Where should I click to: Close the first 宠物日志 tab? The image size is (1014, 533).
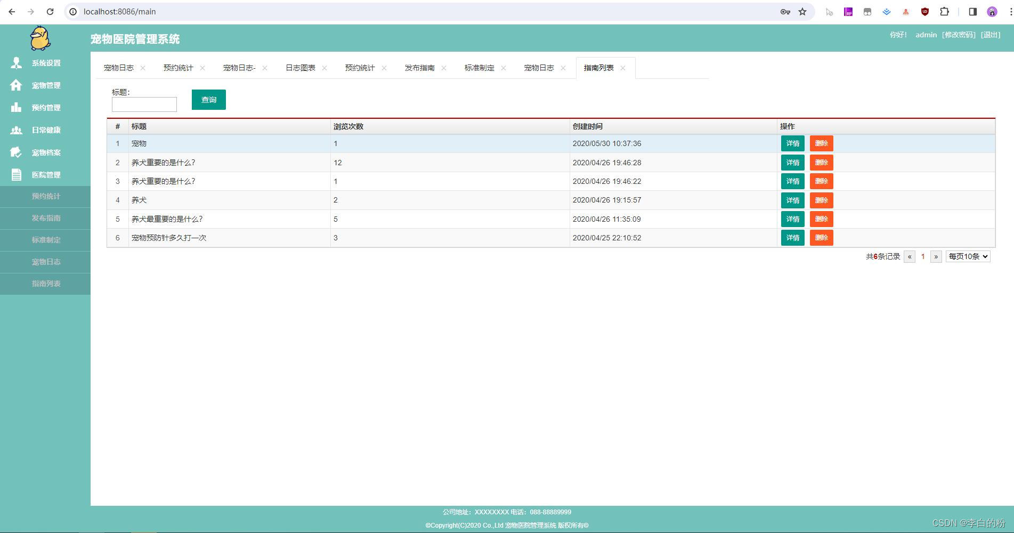(143, 68)
